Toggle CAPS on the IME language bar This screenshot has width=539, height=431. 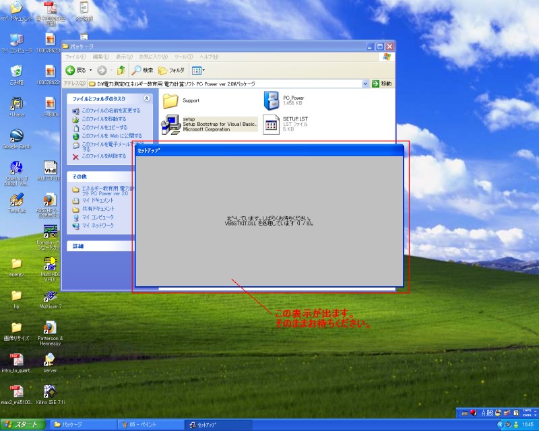click(x=527, y=410)
